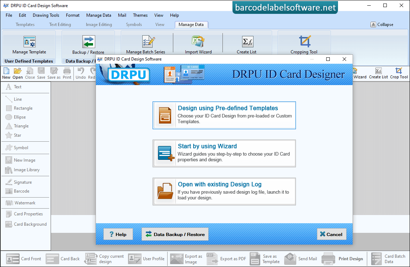Click Cancel in the dialog
This screenshot has width=410, height=267.
tap(332, 234)
